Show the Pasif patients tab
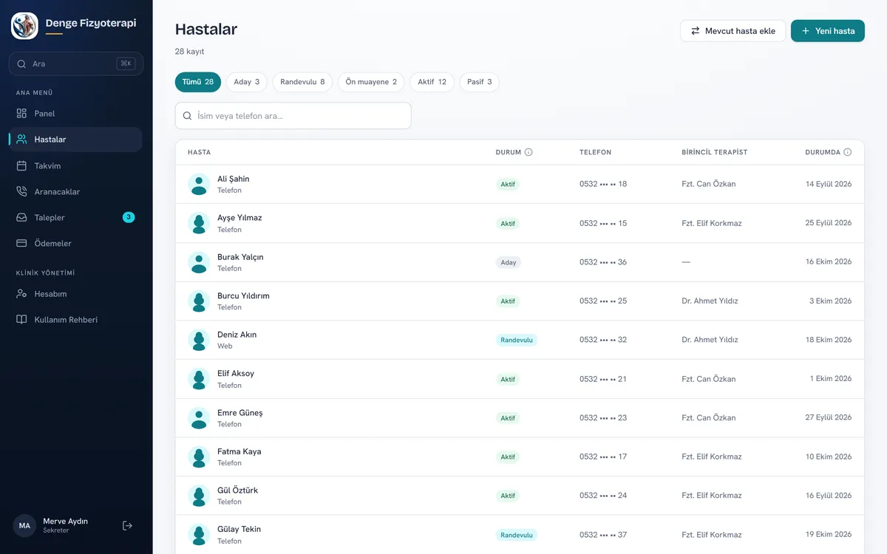Viewport: 887px width, 554px height. 479,82
